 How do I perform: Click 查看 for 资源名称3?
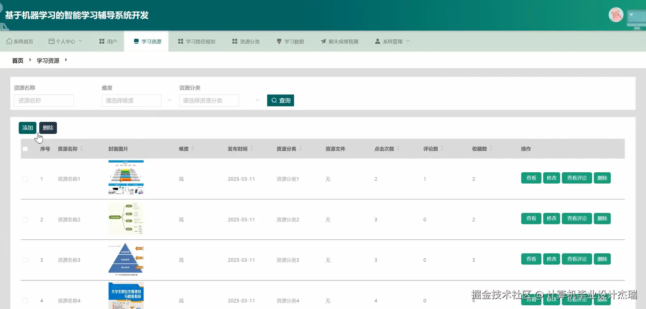pos(531,259)
